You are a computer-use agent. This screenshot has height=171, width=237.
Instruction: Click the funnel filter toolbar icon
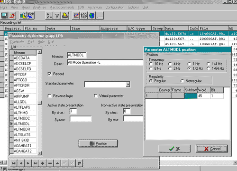[57, 16]
